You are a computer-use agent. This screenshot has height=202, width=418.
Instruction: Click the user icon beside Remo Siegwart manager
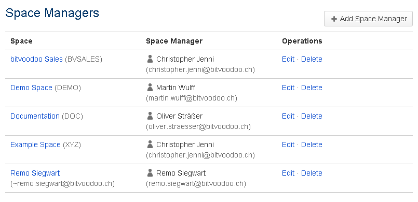coord(150,173)
